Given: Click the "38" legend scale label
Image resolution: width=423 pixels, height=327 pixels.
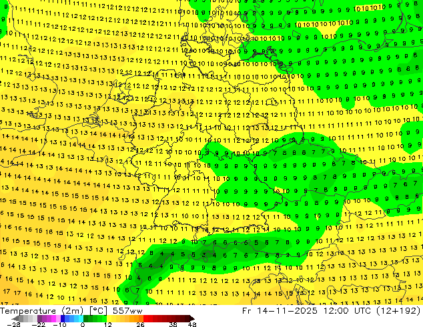Looking at the screenshot, I should point(173,324).
